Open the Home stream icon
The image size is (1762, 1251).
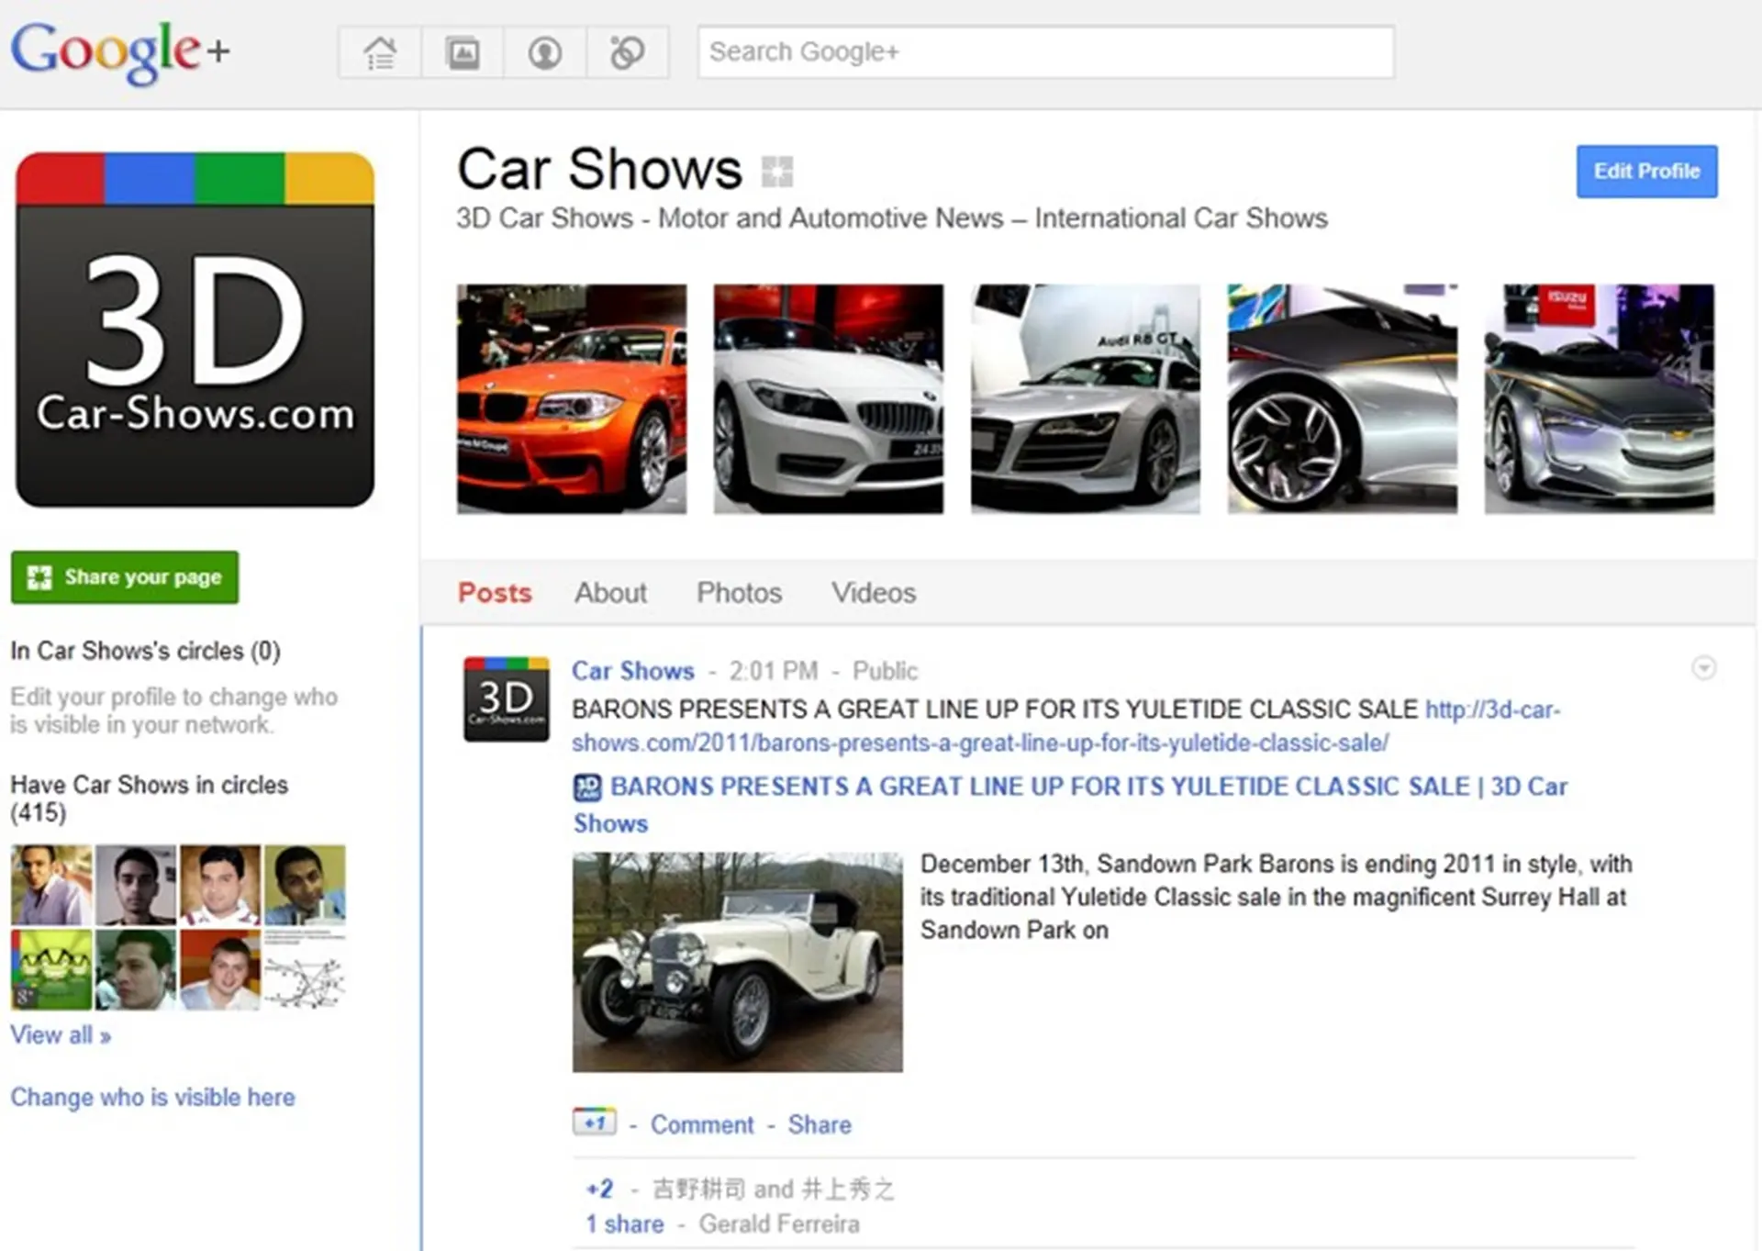tap(380, 52)
